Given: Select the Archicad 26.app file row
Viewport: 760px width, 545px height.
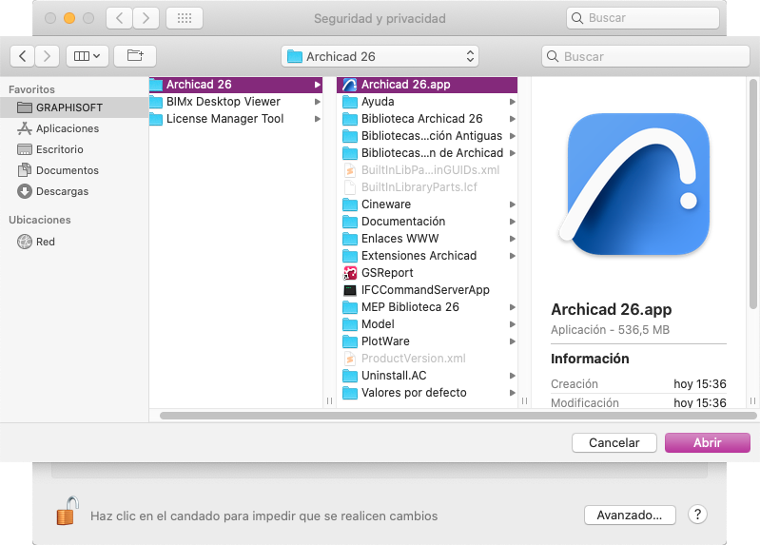Looking at the screenshot, I should coord(427,85).
